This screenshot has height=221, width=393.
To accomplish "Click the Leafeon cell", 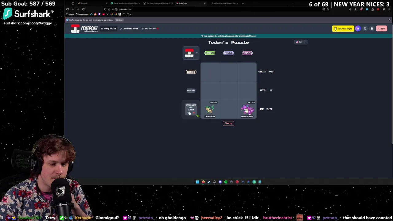I will [x=210, y=109].
